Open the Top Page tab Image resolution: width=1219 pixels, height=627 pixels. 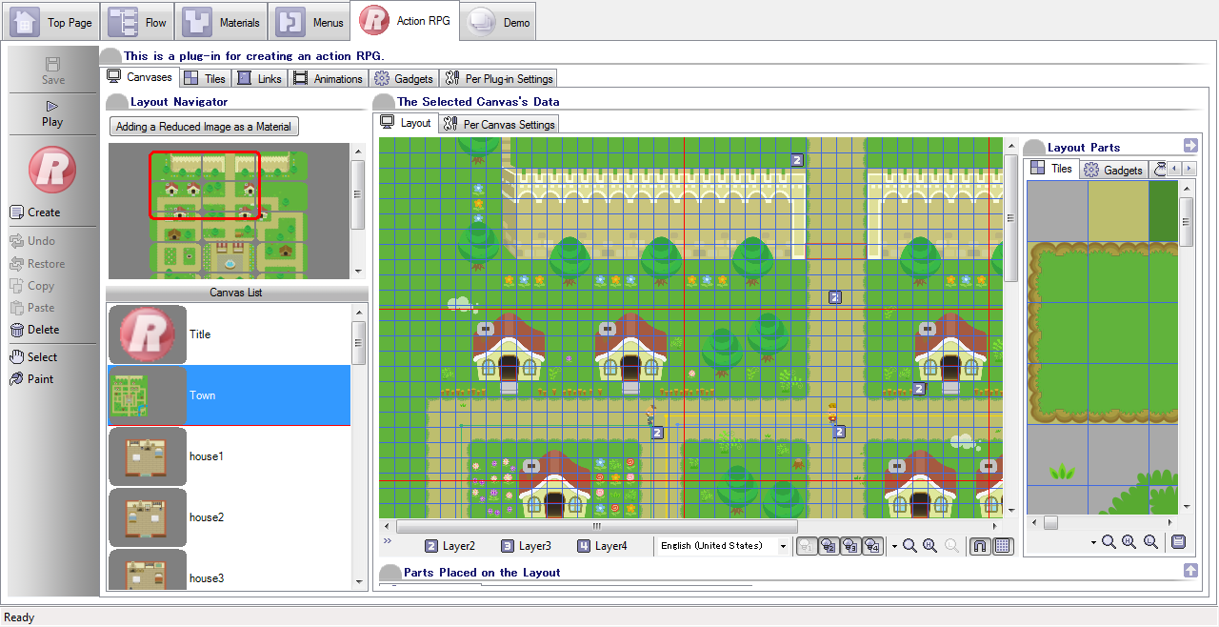pos(51,22)
